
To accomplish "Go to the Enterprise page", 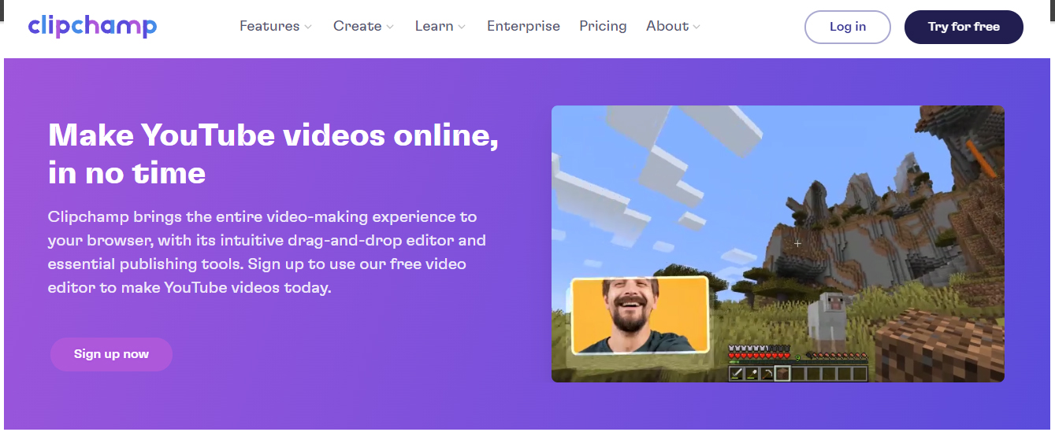I will coord(523,26).
